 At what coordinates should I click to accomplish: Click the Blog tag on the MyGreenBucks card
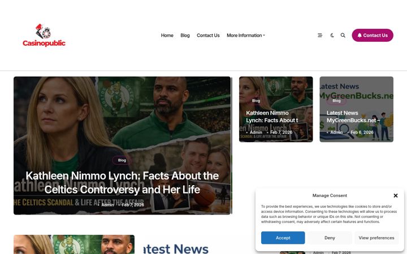click(x=336, y=100)
